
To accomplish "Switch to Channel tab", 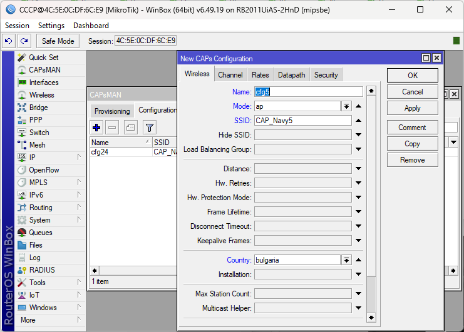I will (230, 75).
